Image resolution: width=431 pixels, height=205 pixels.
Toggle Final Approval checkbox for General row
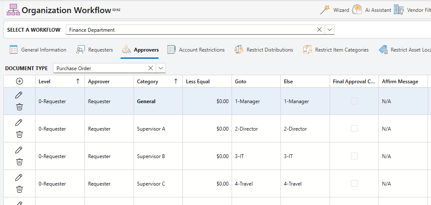(x=354, y=101)
